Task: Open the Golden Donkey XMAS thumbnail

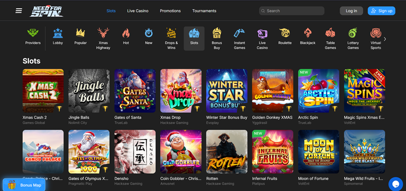Action: [x=273, y=91]
